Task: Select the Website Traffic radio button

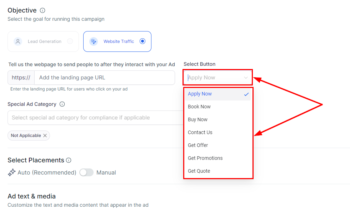Action: [x=142, y=41]
